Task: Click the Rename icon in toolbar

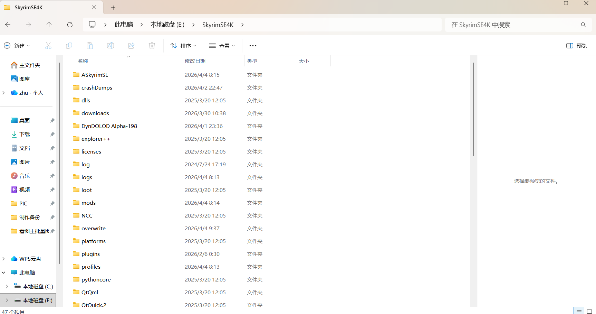Action: click(x=110, y=46)
